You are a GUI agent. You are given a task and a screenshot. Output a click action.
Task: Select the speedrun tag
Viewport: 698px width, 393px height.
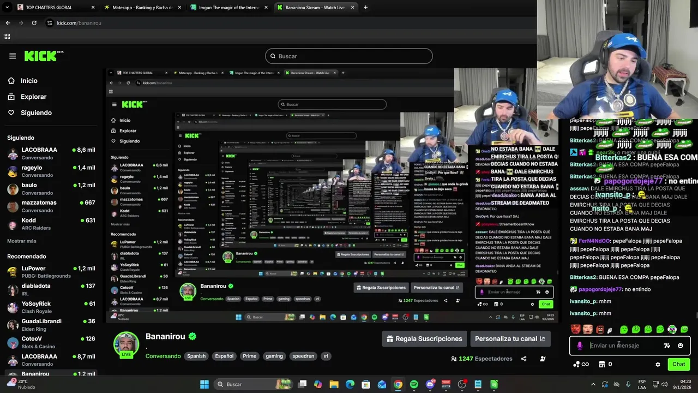click(x=303, y=356)
